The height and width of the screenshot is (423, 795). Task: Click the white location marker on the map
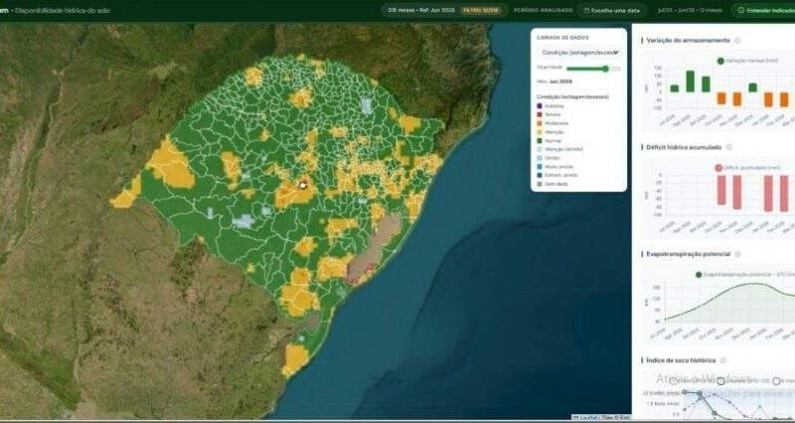[x=303, y=186]
